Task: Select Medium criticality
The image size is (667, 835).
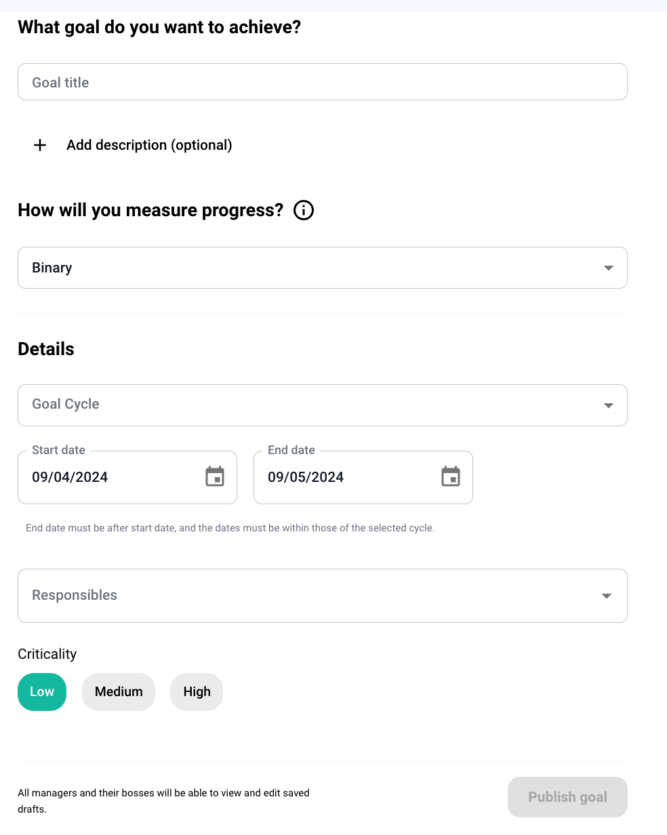Action: coord(119,692)
